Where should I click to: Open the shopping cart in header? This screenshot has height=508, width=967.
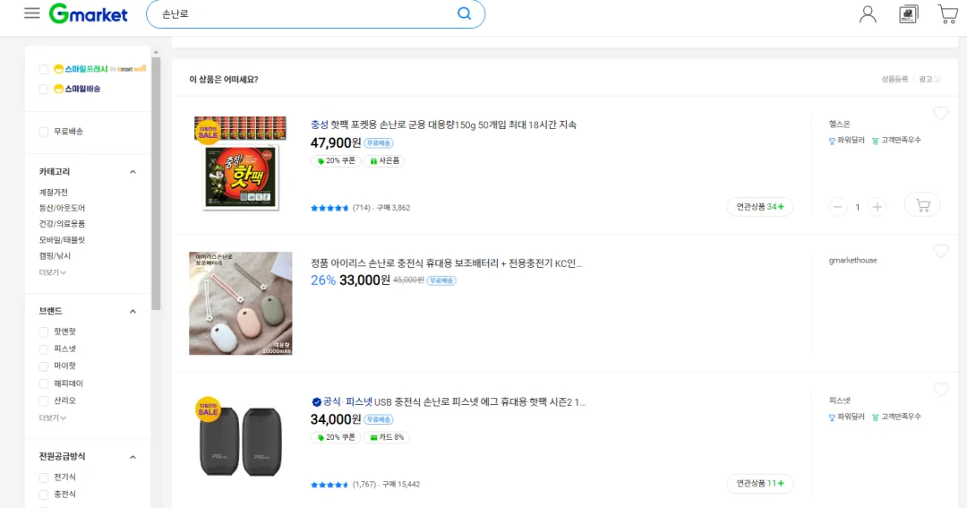[948, 14]
